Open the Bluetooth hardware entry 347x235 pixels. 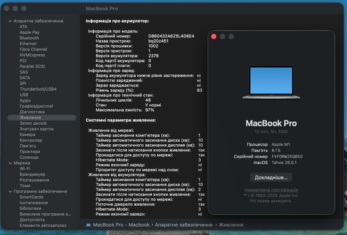(x=29, y=38)
